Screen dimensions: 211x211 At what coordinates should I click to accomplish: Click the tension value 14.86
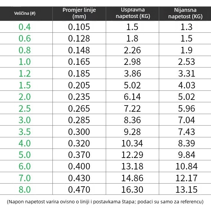coord(132,178)
